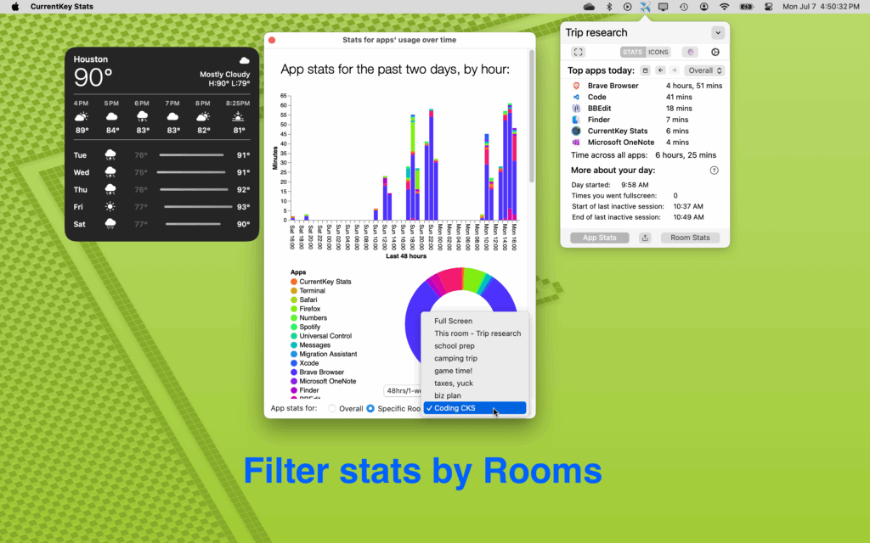870x543 pixels.
Task: Click the purple icon button next to ICONS
Action: pyautogui.click(x=690, y=52)
